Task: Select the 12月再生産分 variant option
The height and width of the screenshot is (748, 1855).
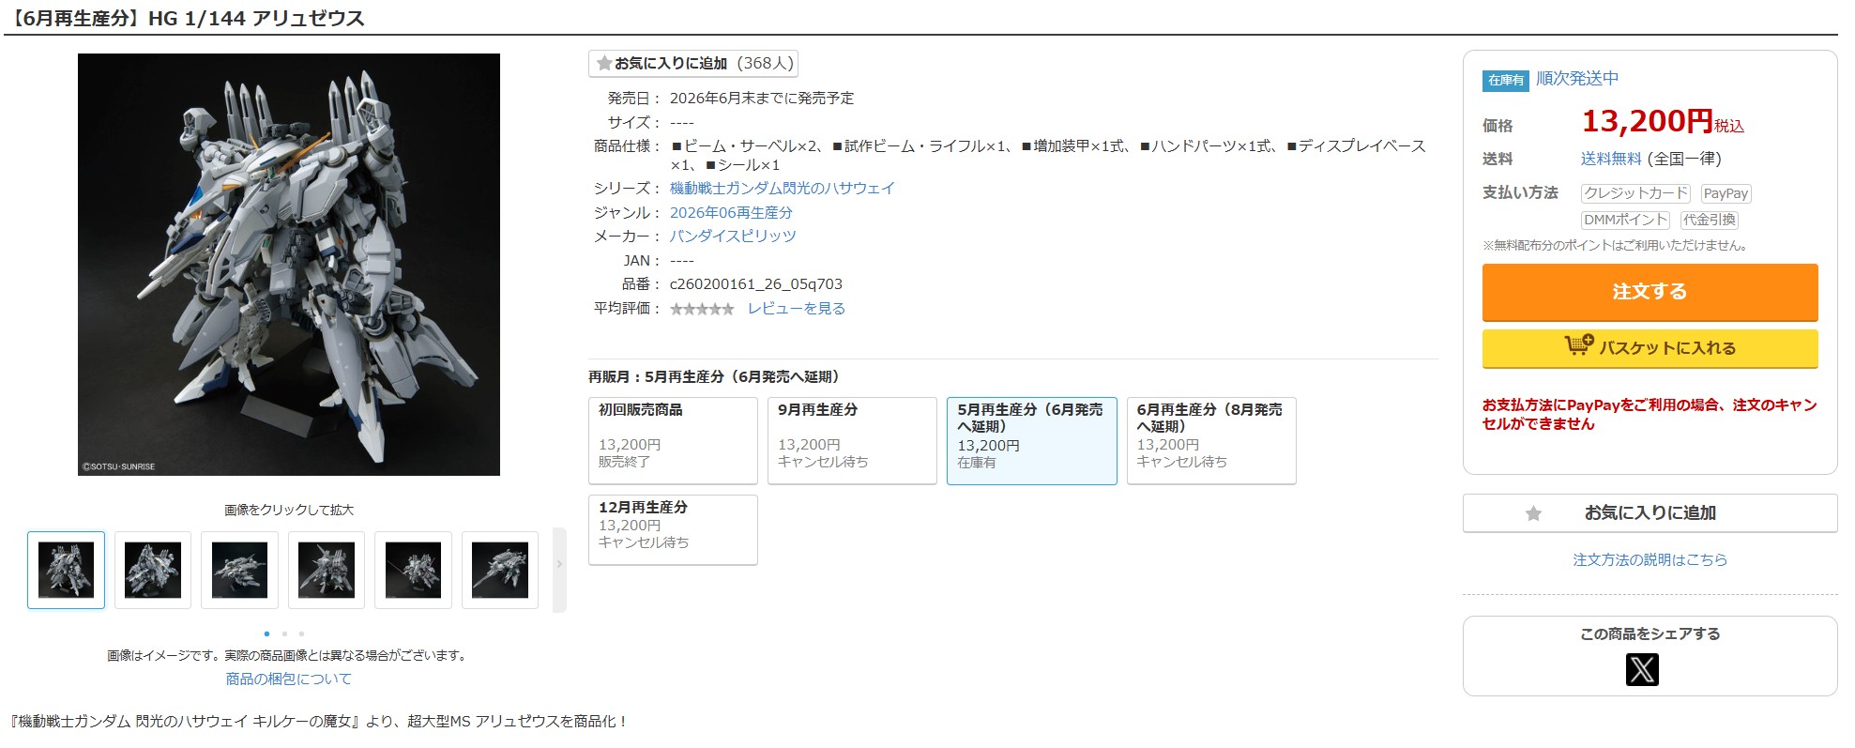Action: tap(673, 529)
